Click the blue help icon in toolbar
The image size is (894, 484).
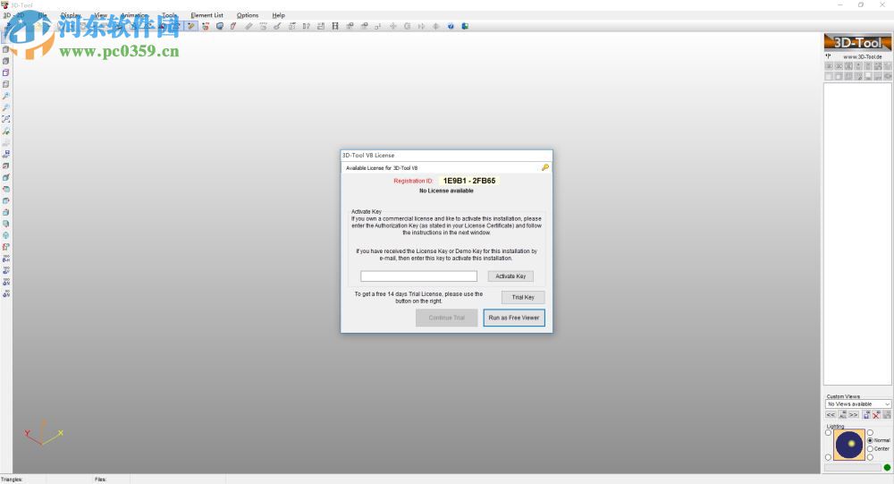point(451,26)
